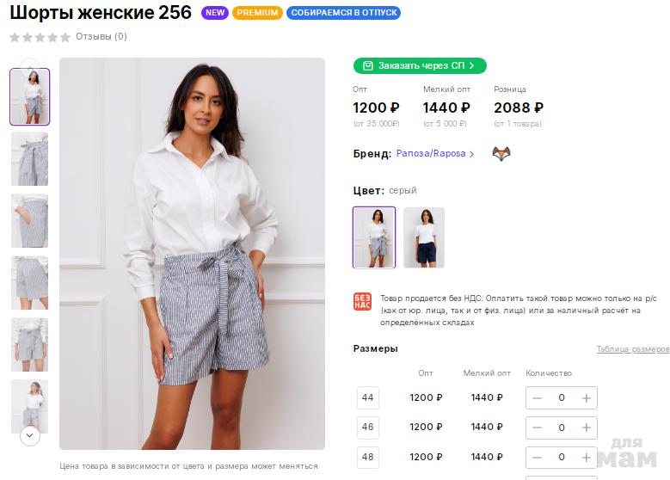The width and height of the screenshot is (670, 480).
Task: Click plus for size 46 quantity
Action: pyautogui.click(x=586, y=428)
